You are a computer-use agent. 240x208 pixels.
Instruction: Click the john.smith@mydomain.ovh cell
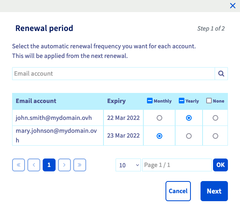click(58, 118)
